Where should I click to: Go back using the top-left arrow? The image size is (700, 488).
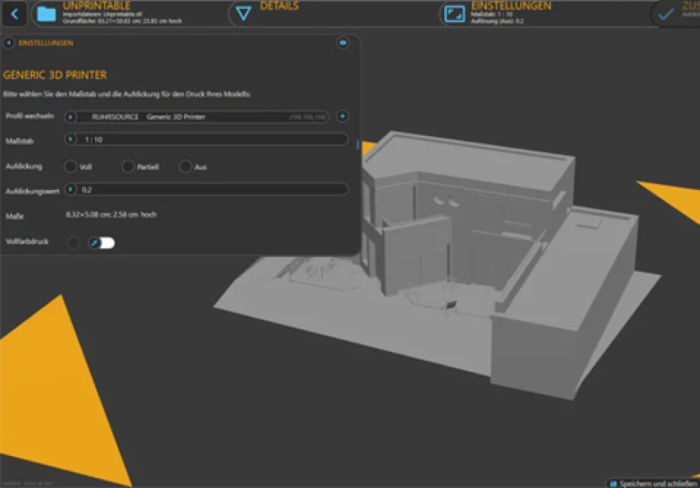[x=14, y=14]
